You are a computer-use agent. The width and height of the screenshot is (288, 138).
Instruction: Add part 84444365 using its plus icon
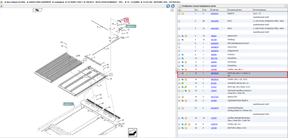click(x=179, y=21)
